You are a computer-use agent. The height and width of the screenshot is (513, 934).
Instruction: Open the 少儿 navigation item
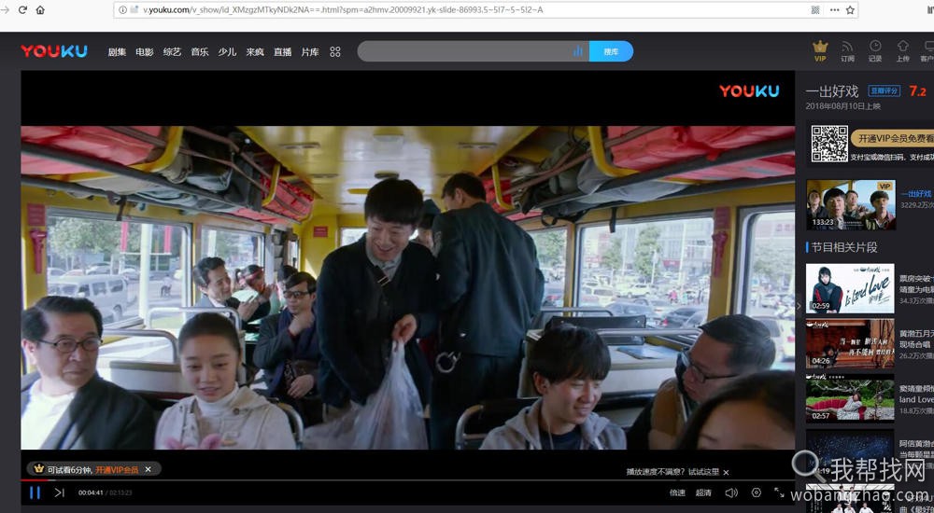(227, 52)
